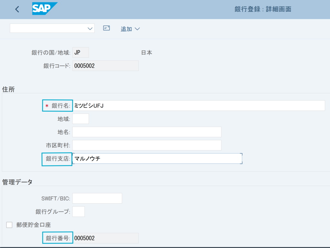This screenshot has height=248, width=330.
Task: Click the 住所 section header
Action: (x=9, y=89)
